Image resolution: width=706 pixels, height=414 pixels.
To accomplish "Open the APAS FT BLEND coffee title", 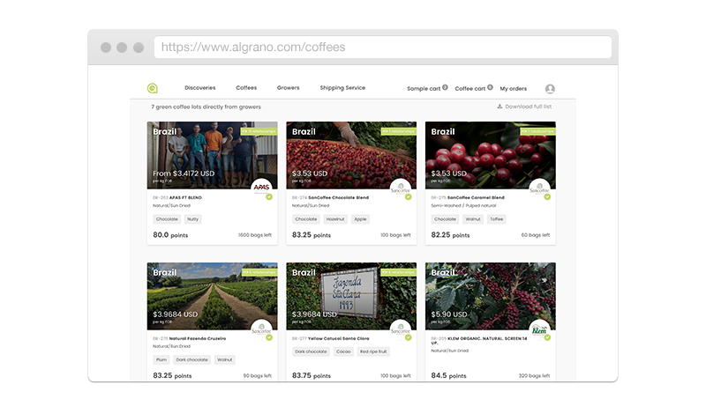I will pyautogui.click(x=185, y=197).
